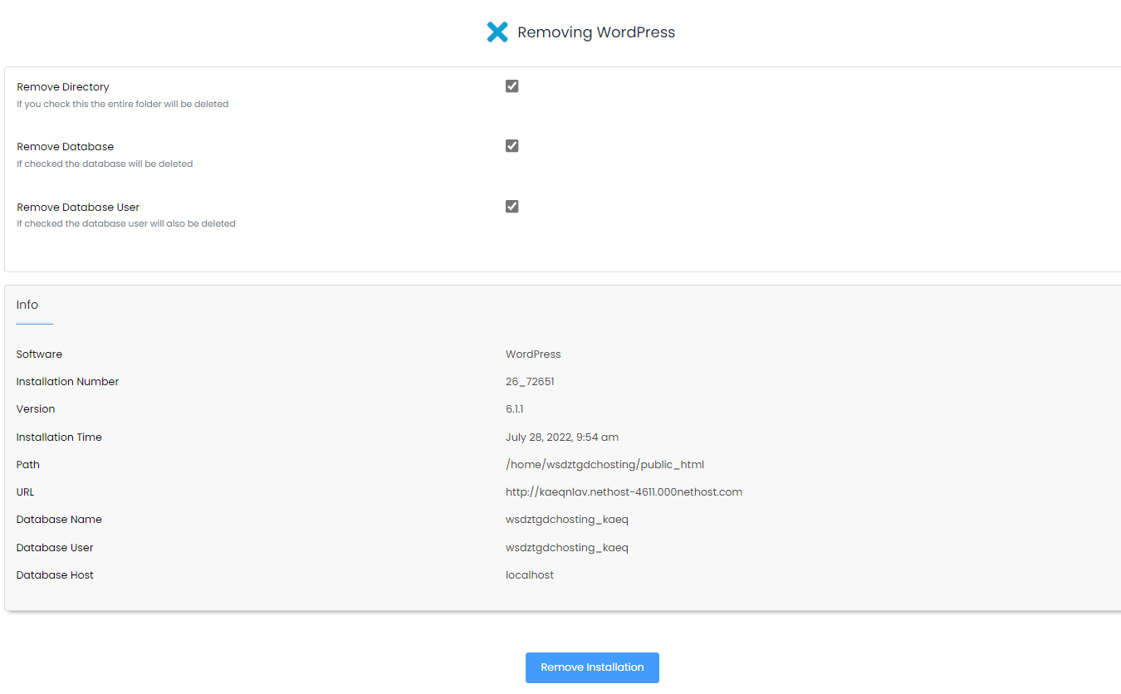Click the version value 6.1.1

point(514,409)
